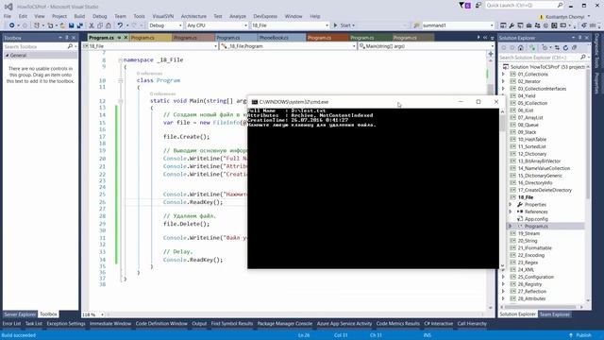Click the cmd.exe console title icon

point(254,102)
